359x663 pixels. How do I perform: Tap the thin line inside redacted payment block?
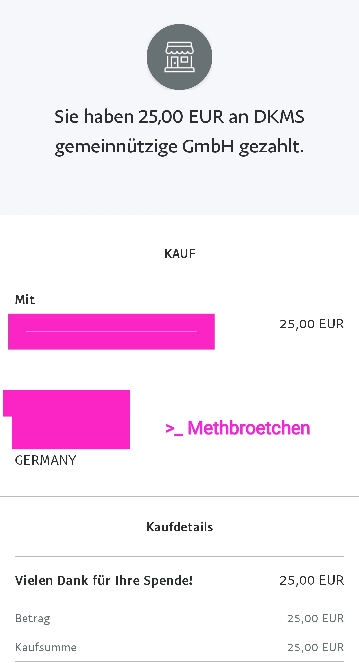click(x=111, y=331)
